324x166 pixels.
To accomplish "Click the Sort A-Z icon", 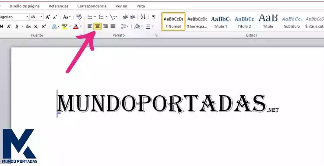I will [143, 17].
